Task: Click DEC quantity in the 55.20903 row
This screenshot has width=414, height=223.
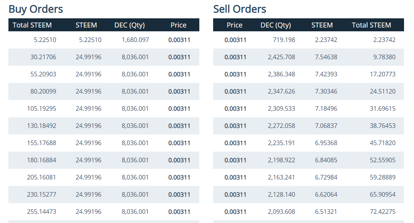Action: pyautogui.click(x=135, y=74)
